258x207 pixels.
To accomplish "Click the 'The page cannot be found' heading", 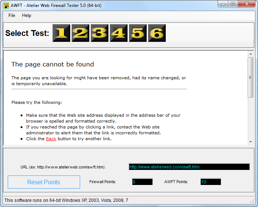I will click(53, 64).
